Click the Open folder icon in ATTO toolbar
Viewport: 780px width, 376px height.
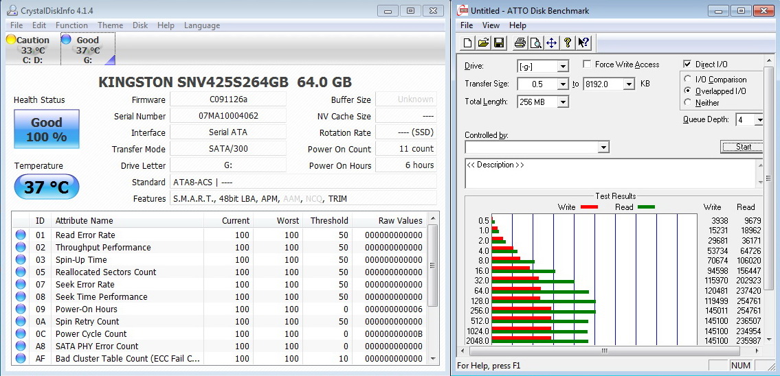[x=484, y=43]
